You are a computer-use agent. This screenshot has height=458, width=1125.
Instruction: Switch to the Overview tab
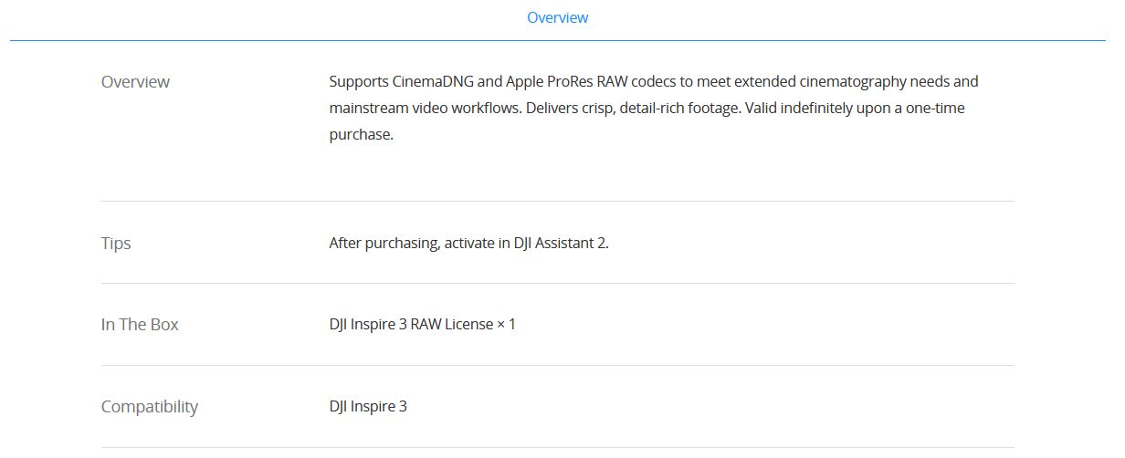pos(557,17)
